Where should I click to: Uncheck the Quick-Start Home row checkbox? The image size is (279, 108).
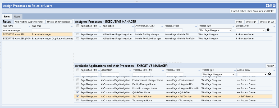(x=78, y=92)
